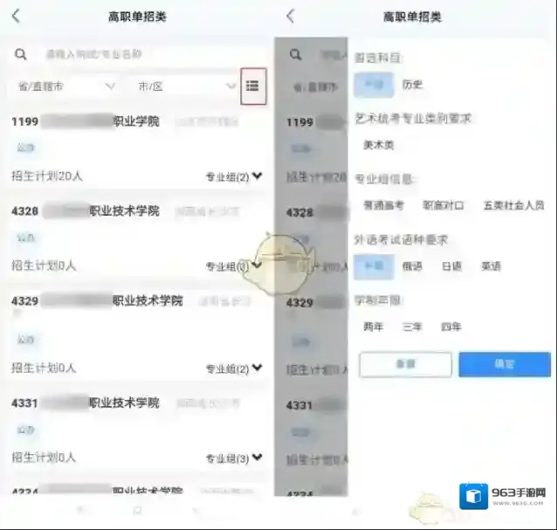Open the 市/区 dropdown
557x530 pixels.
(x=187, y=86)
